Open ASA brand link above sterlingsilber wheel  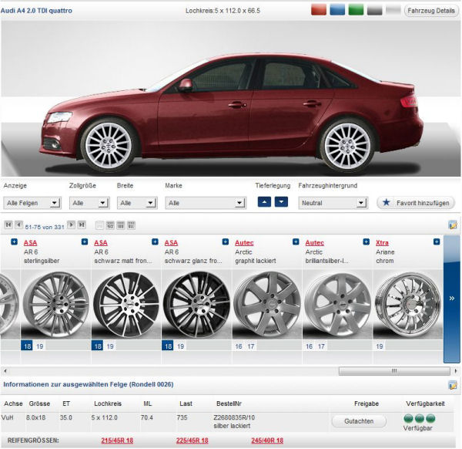[x=30, y=243]
